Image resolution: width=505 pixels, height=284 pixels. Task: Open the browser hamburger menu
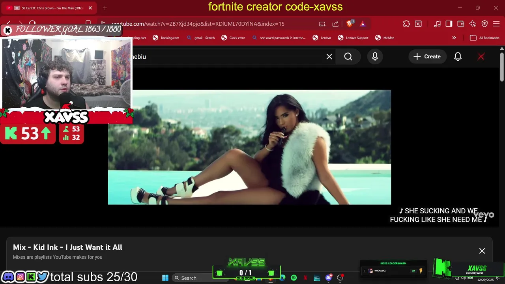tap(496, 24)
